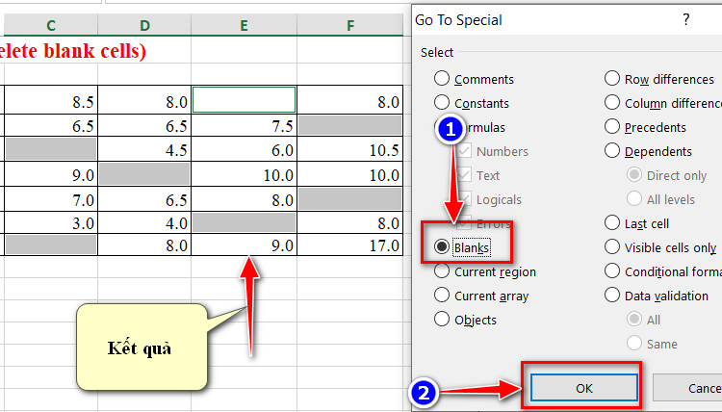Click the 6.5 cell in column C
This screenshot has height=412, width=722.
tap(51, 125)
